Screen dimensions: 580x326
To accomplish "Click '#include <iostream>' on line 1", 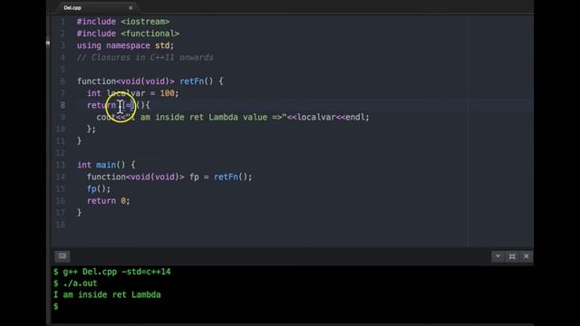I will [123, 22].
